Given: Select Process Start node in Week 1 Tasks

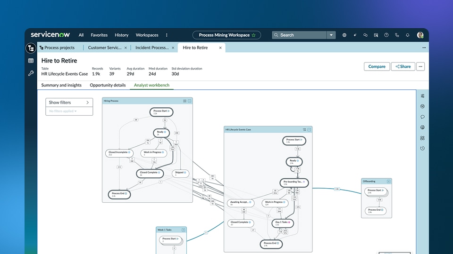Looking at the screenshot, I should click(x=170, y=239).
